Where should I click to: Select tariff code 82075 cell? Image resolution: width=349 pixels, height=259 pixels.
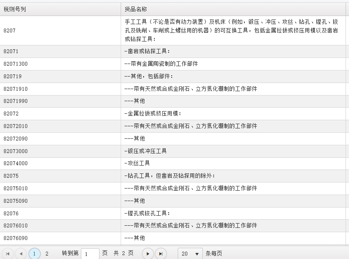click(x=60, y=176)
